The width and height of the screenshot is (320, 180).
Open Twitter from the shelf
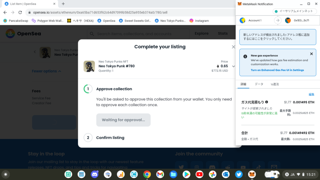[x=239, y=174]
